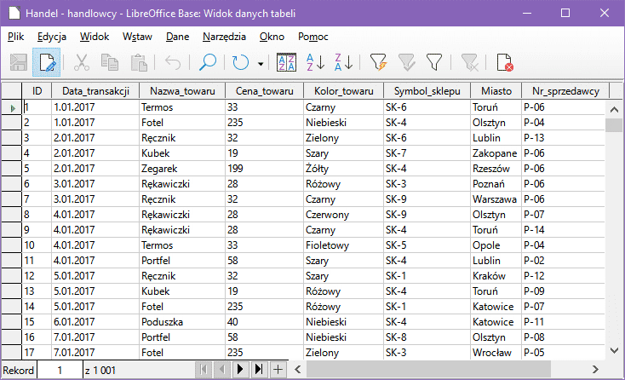Click the AutoFilter funnel icon
625x380 pixels.
pos(379,62)
